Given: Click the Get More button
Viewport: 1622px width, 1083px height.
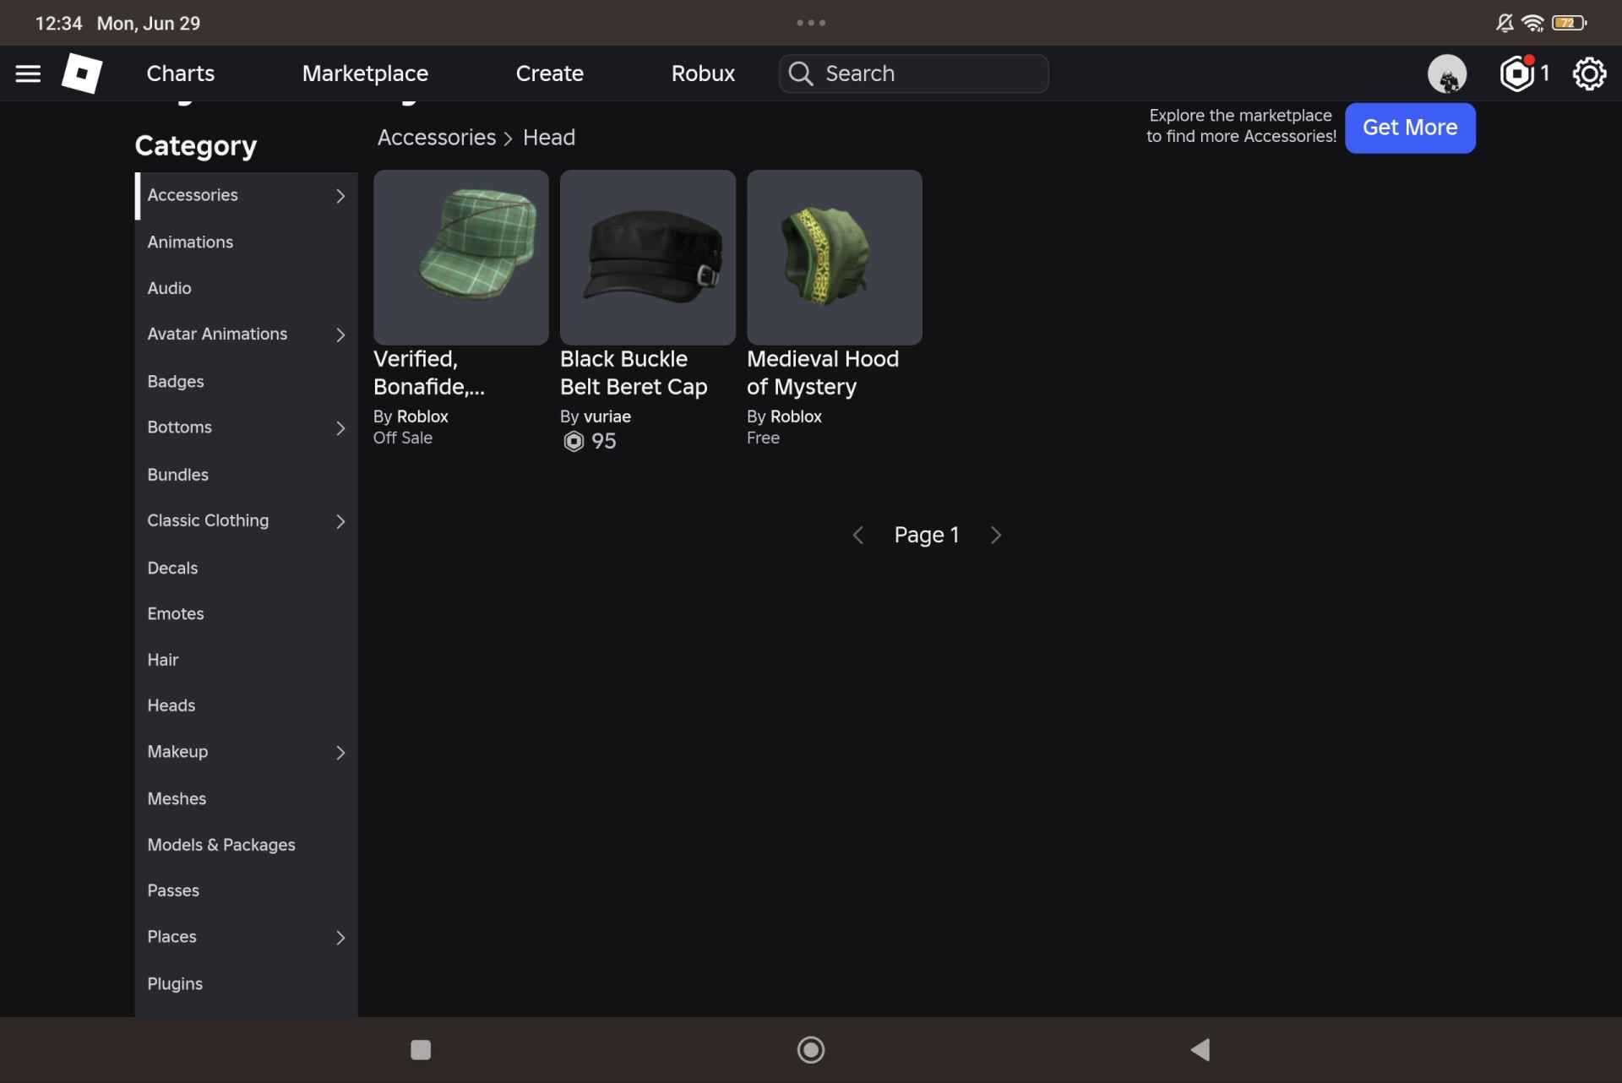Looking at the screenshot, I should pos(1410,128).
